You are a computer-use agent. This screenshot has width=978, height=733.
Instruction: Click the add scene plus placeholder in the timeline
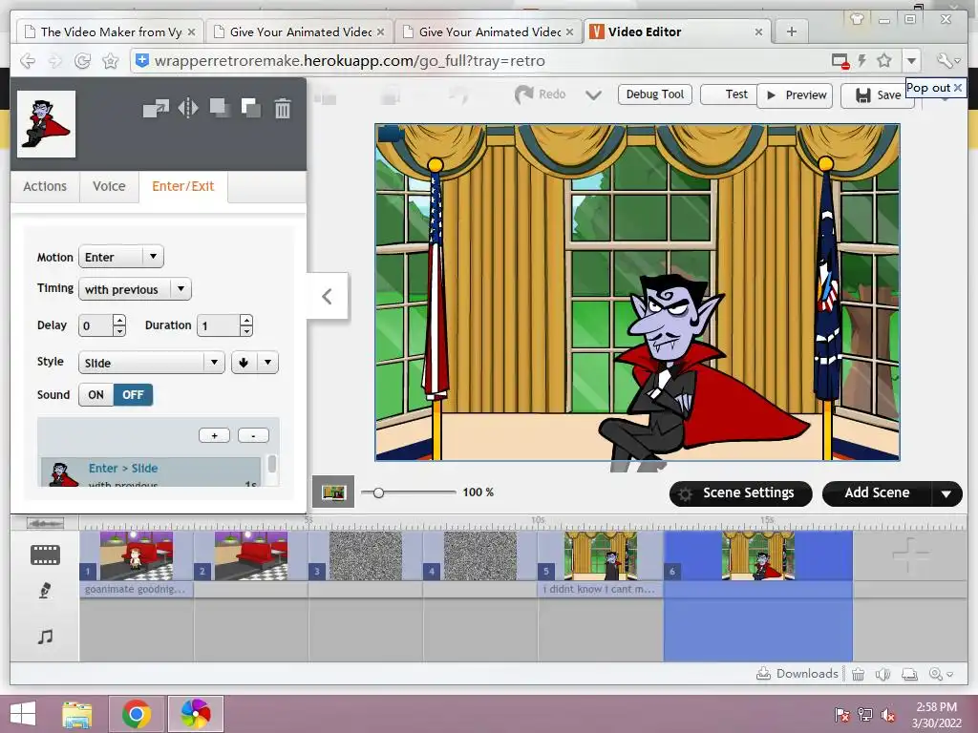909,555
